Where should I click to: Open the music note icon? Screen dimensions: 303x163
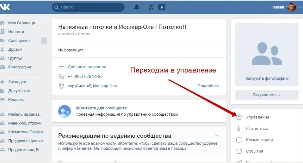151,7
